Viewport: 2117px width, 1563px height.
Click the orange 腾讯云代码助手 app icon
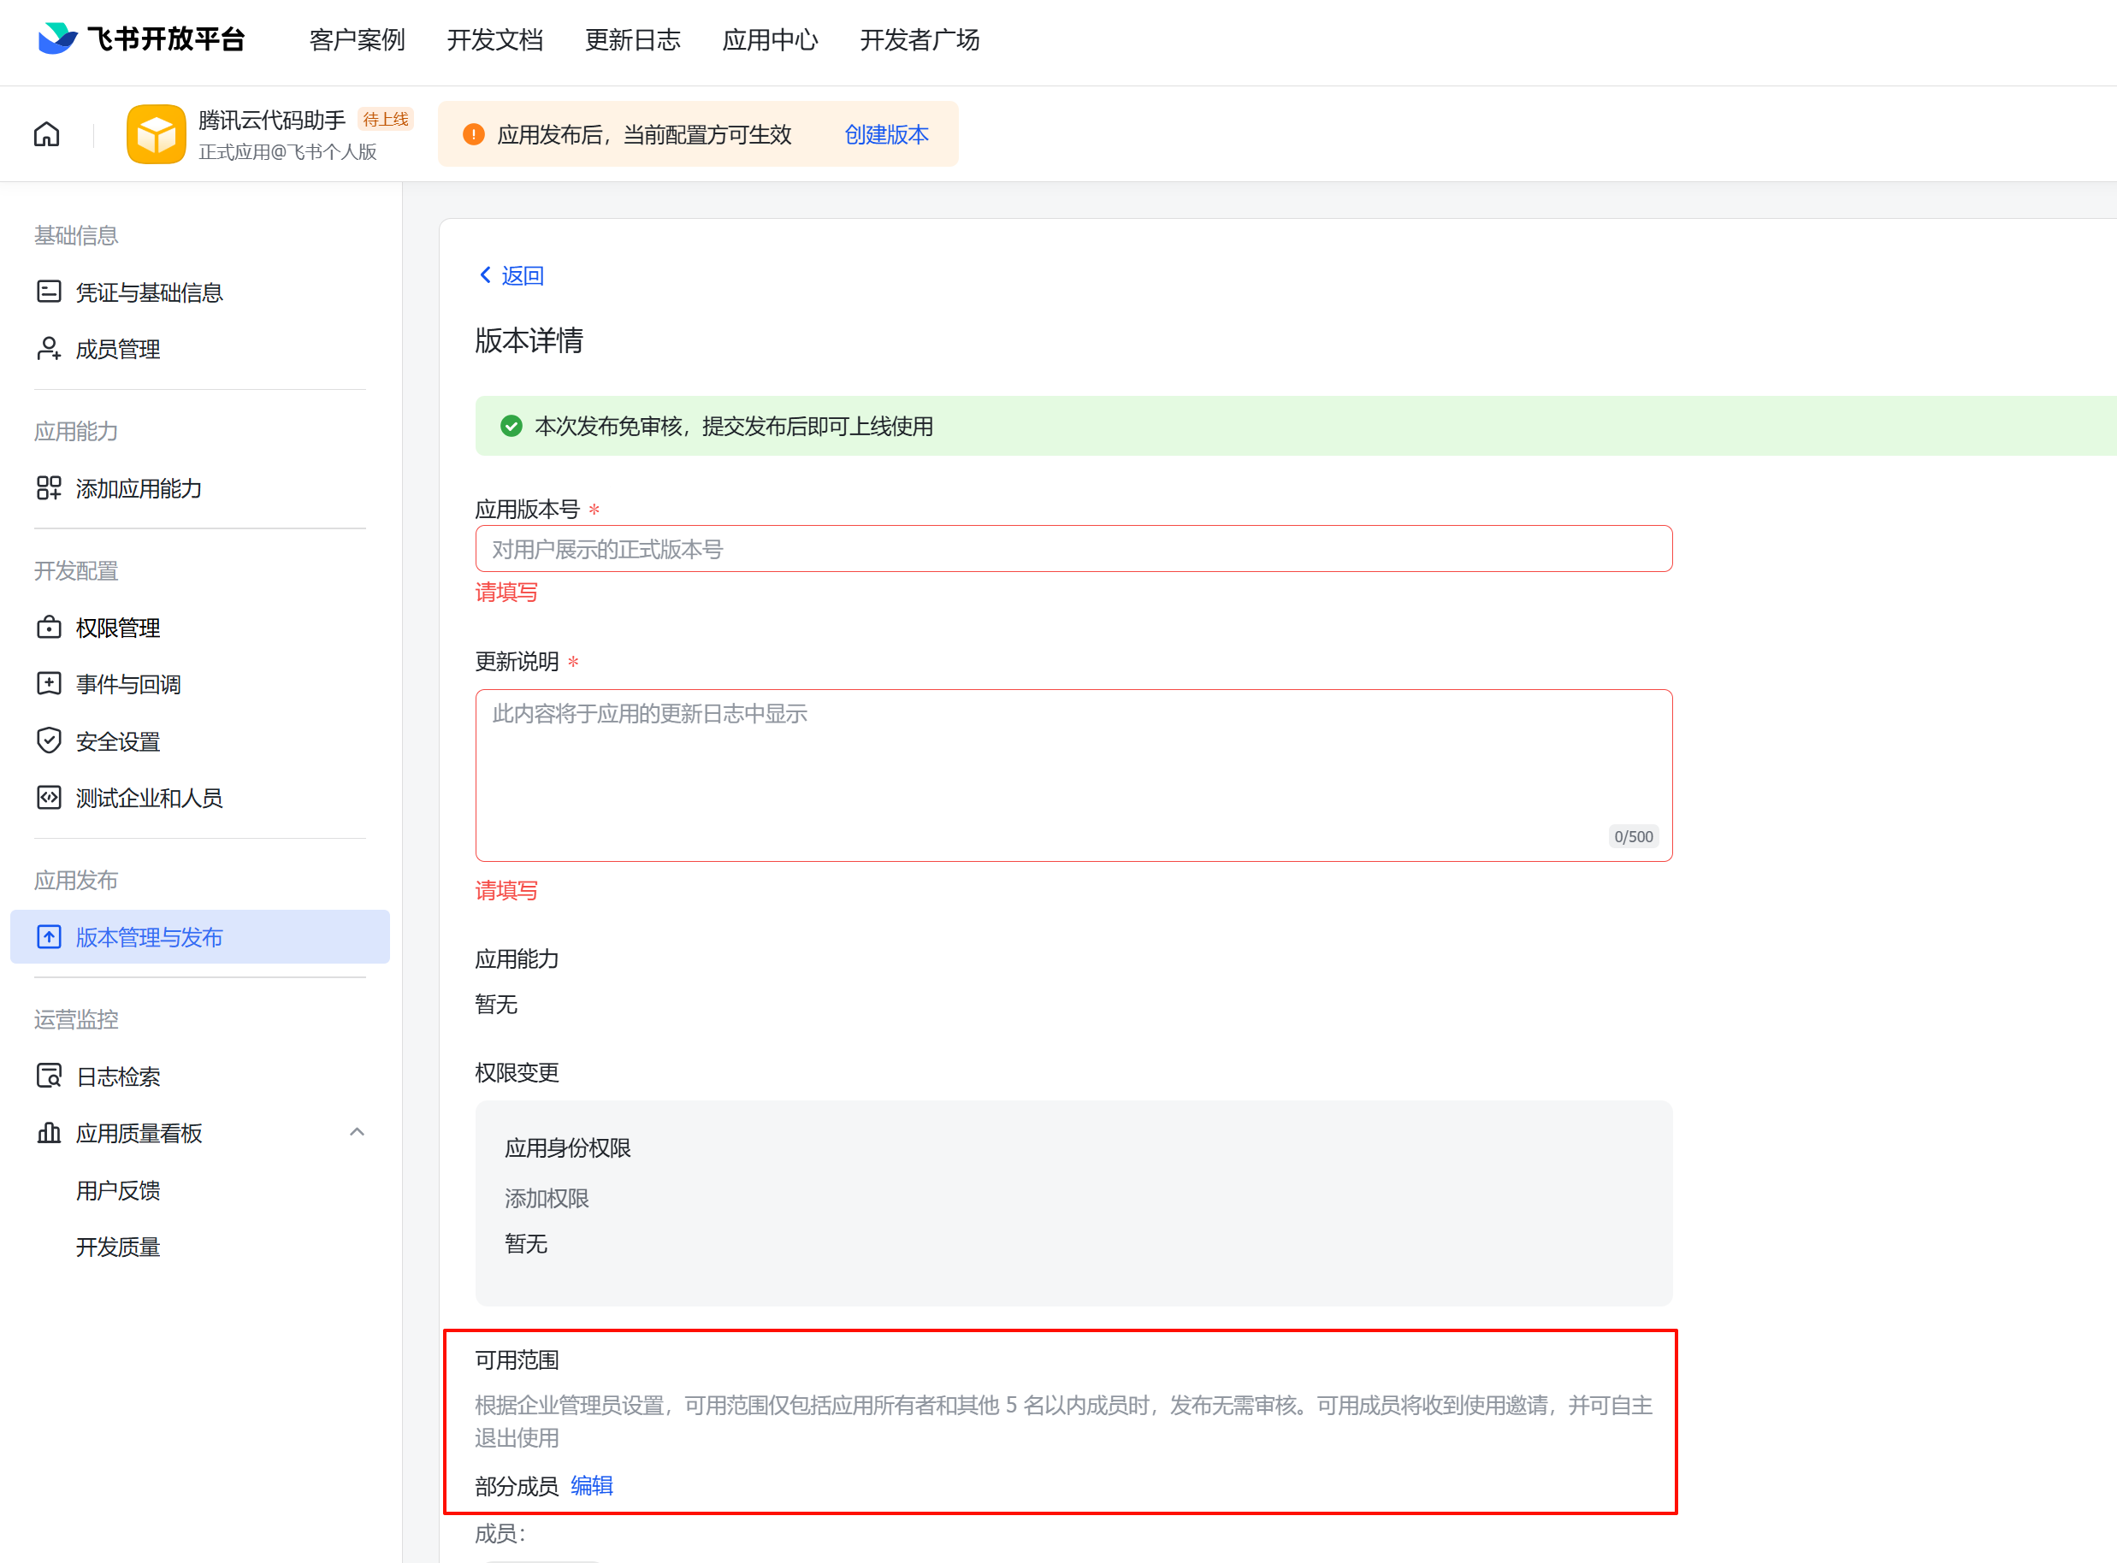click(157, 134)
